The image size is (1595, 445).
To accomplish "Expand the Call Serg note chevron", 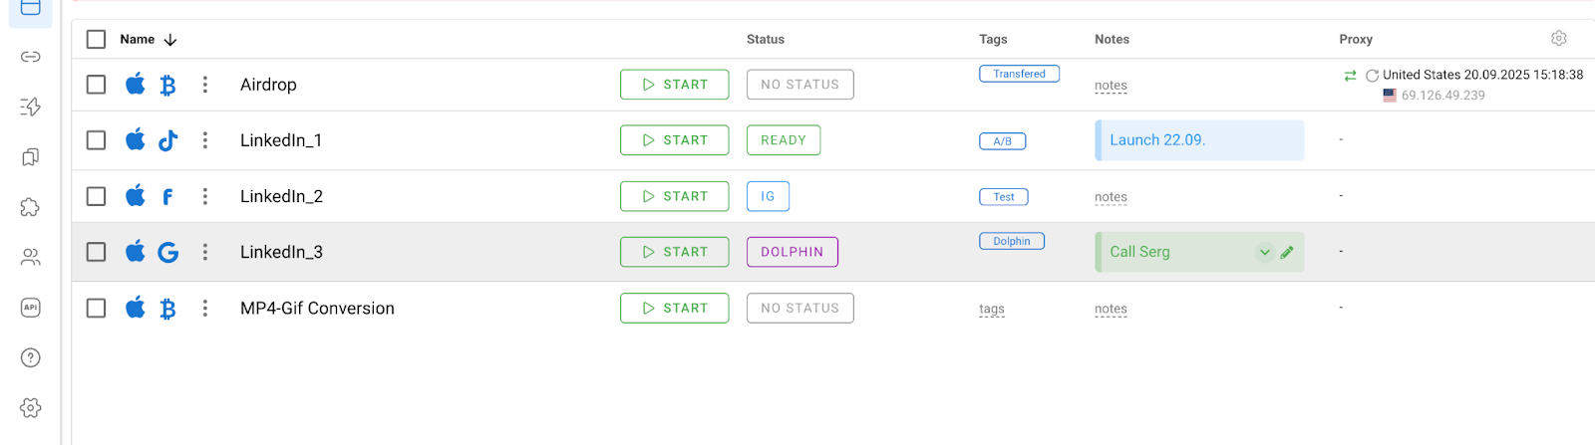I will (x=1264, y=252).
